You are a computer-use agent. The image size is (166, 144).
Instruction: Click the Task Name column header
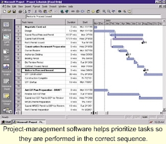coord(43,22)
